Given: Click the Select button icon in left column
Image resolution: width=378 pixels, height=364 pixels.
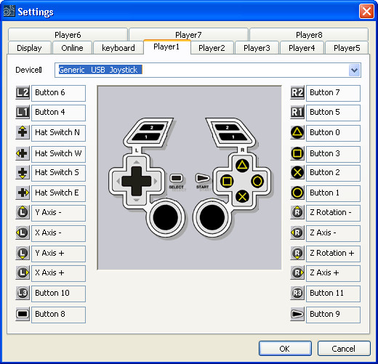Looking at the screenshot, I should tap(23, 314).
